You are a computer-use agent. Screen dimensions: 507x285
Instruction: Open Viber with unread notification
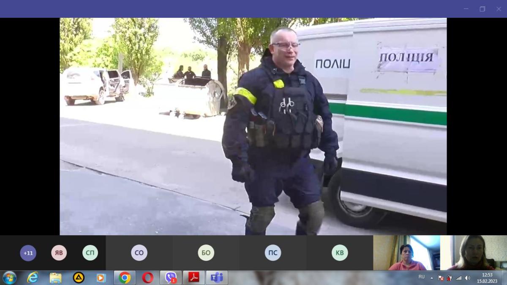(171, 277)
